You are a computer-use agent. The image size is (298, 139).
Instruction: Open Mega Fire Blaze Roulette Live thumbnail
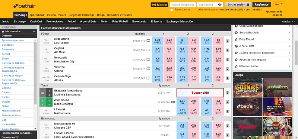[x=278, y=107]
